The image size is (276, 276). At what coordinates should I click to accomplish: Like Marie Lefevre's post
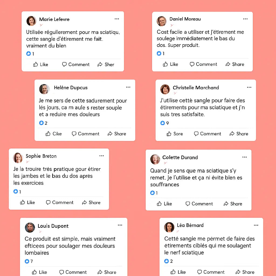click(x=40, y=64)
